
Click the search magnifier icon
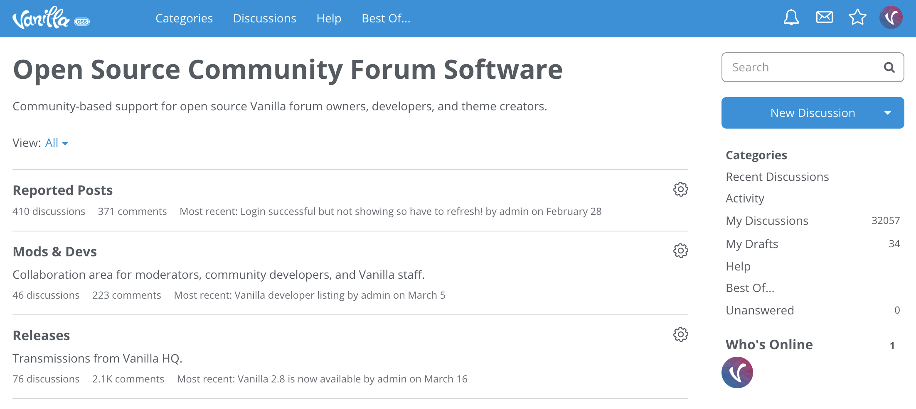(889, 67)
